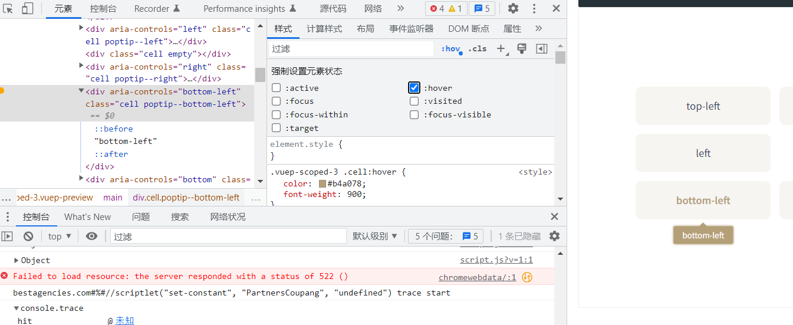Screen dimensions: 793x325
Task: Select the main breadcrumb item
Action: point(113,198)
